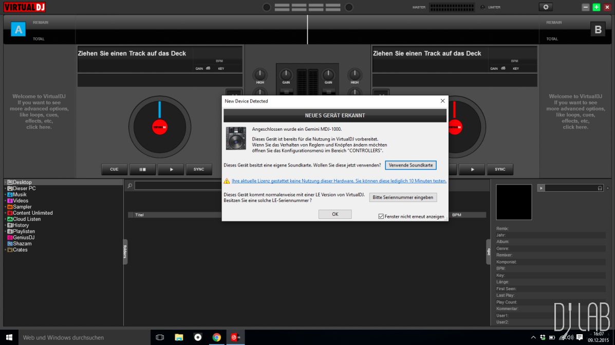Open Chrome from the Windows taskbar

217,337
